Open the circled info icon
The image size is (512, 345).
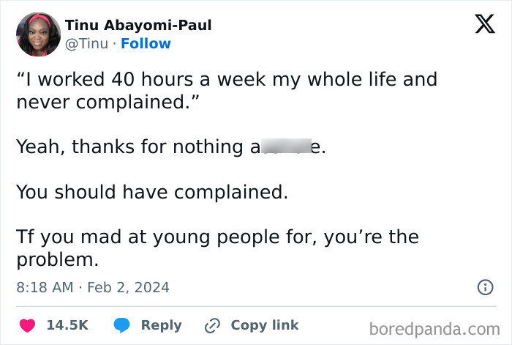click(x=484, y=288)
